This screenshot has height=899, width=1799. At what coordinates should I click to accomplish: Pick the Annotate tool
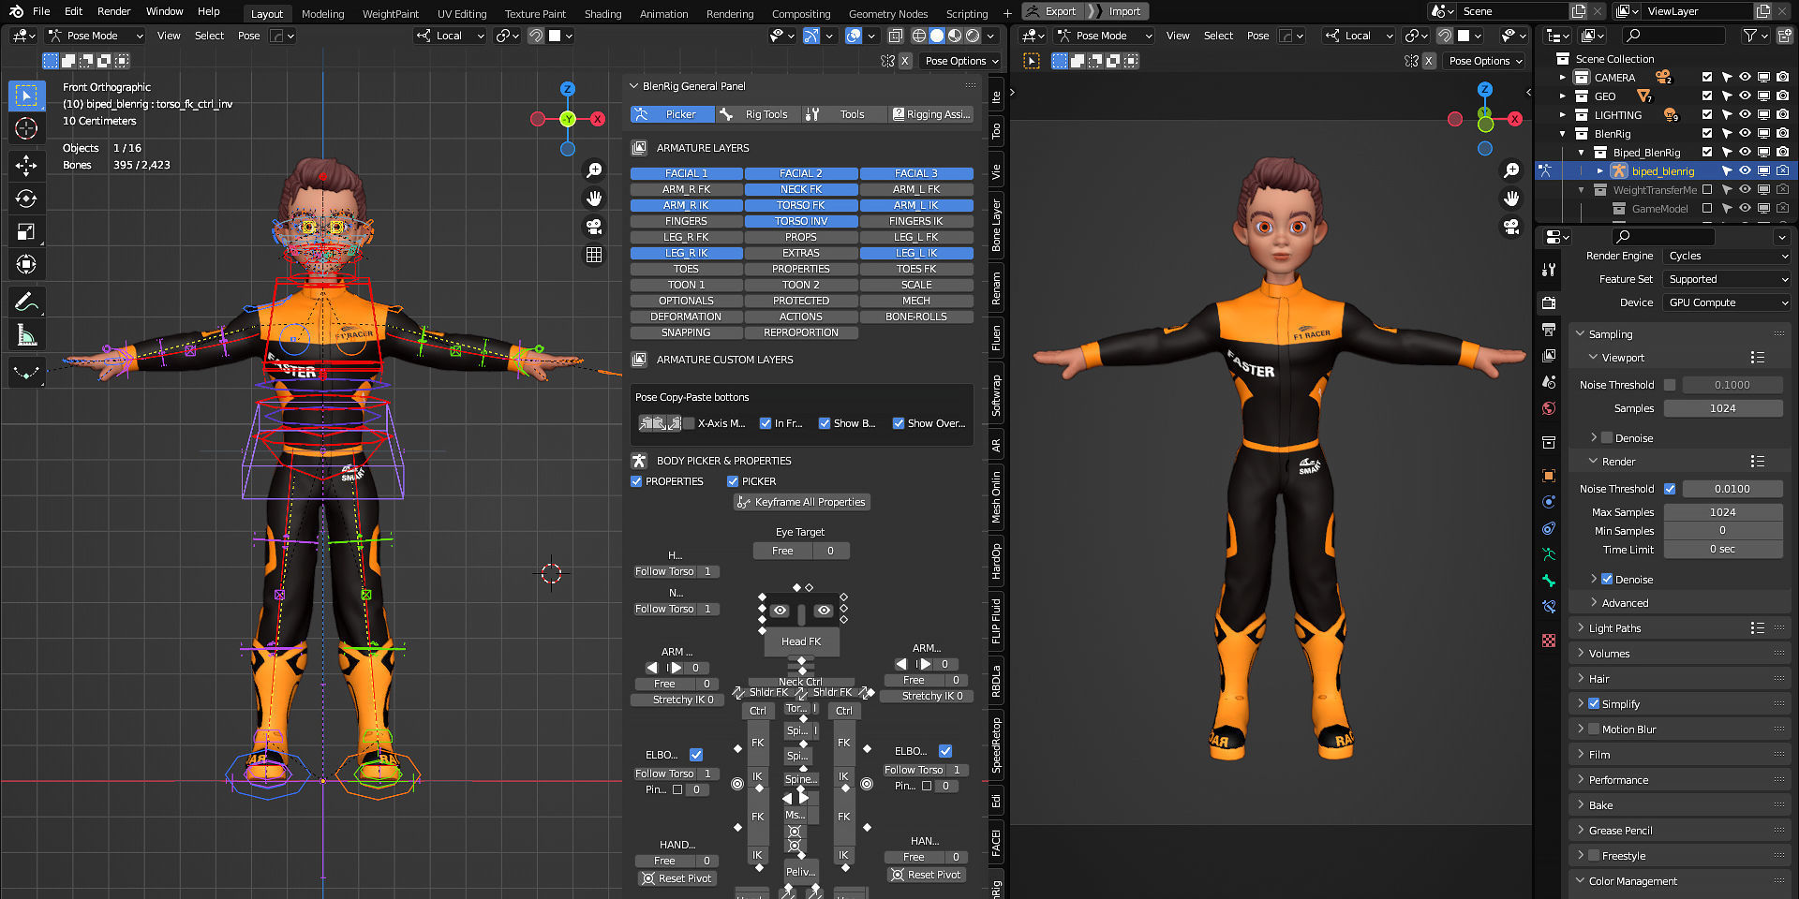pyautogui.click(x=26, y=299)
